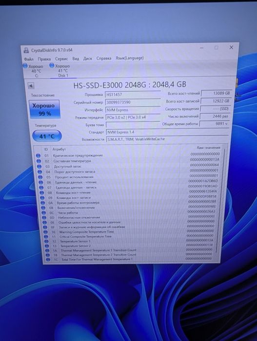This screenshot has width=257, height=341.
Task: Minimize the CrystalDiskInfo window
Action: pyautogui.click(x=202, y=48)
